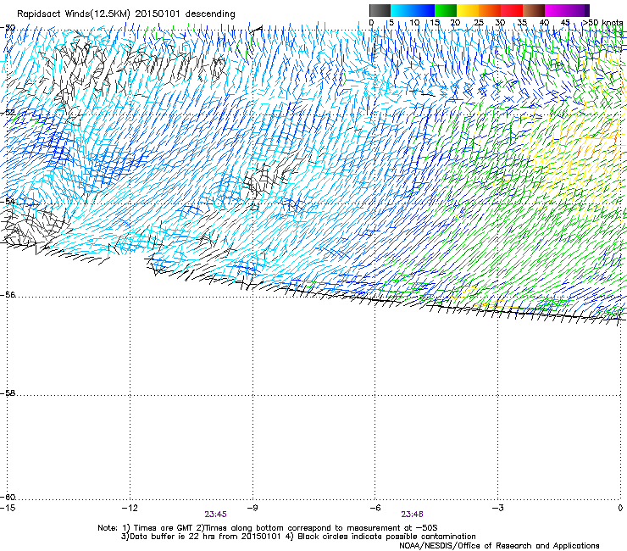Click the gray 0-5 knots legend segment
Image resolution: width=627 pixels, height=551 pixels.
tap(380, 10)
